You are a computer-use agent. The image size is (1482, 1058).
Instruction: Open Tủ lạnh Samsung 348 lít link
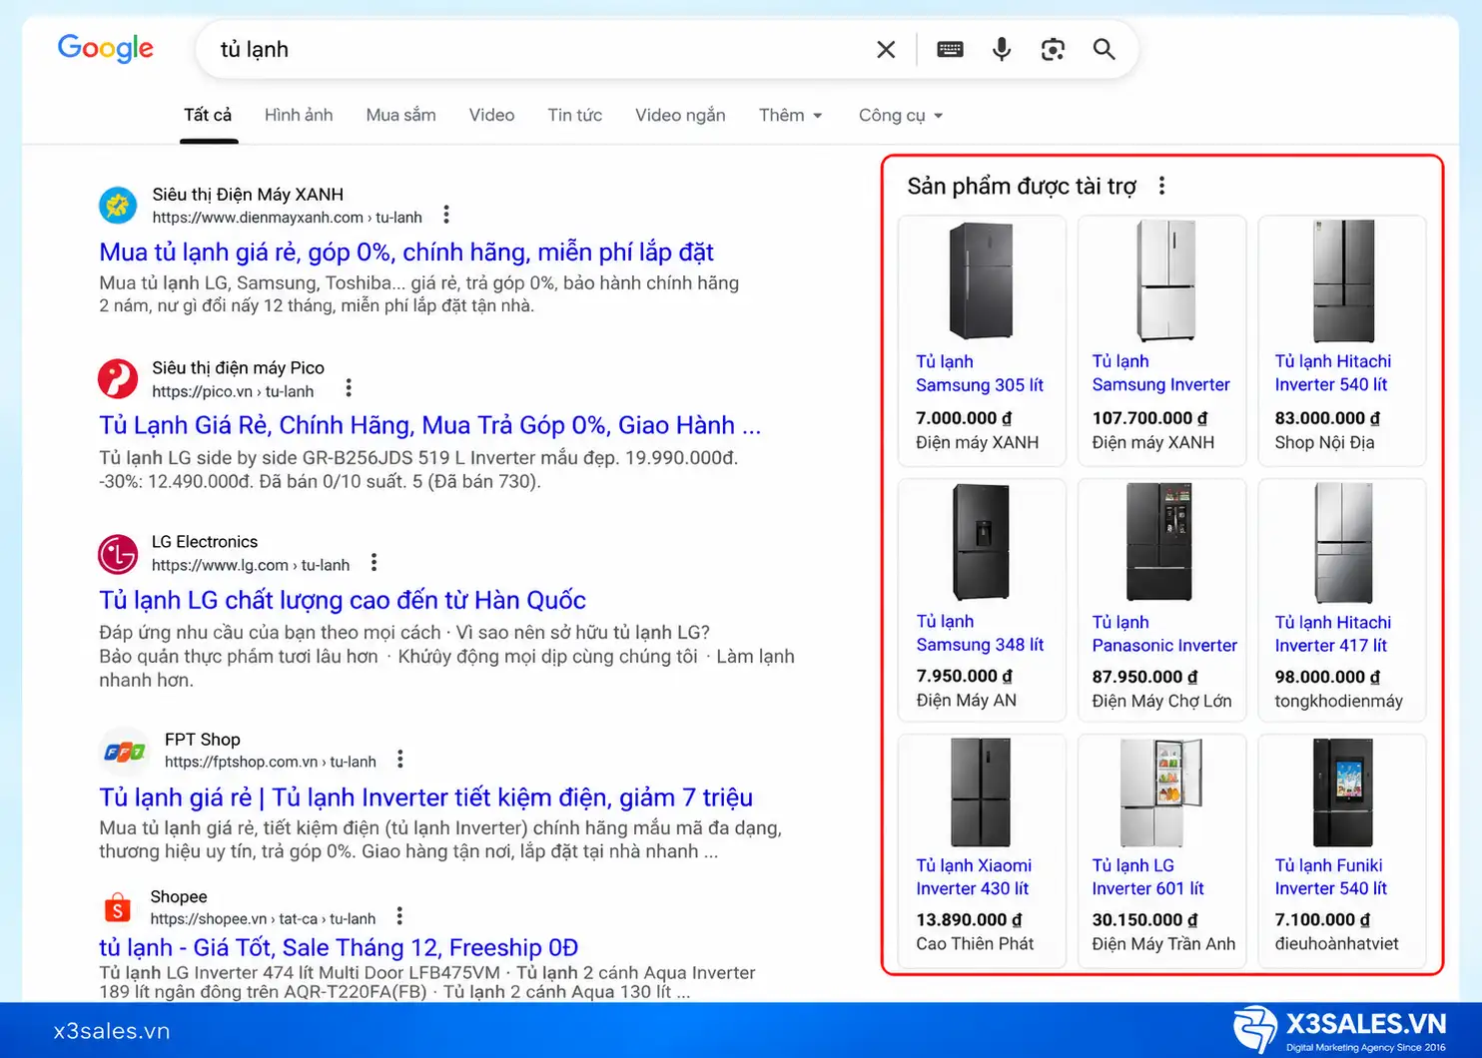coord(980,634)
